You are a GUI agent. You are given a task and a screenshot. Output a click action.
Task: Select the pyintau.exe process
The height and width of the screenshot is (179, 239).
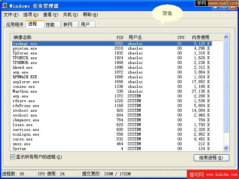click(112, 49)
